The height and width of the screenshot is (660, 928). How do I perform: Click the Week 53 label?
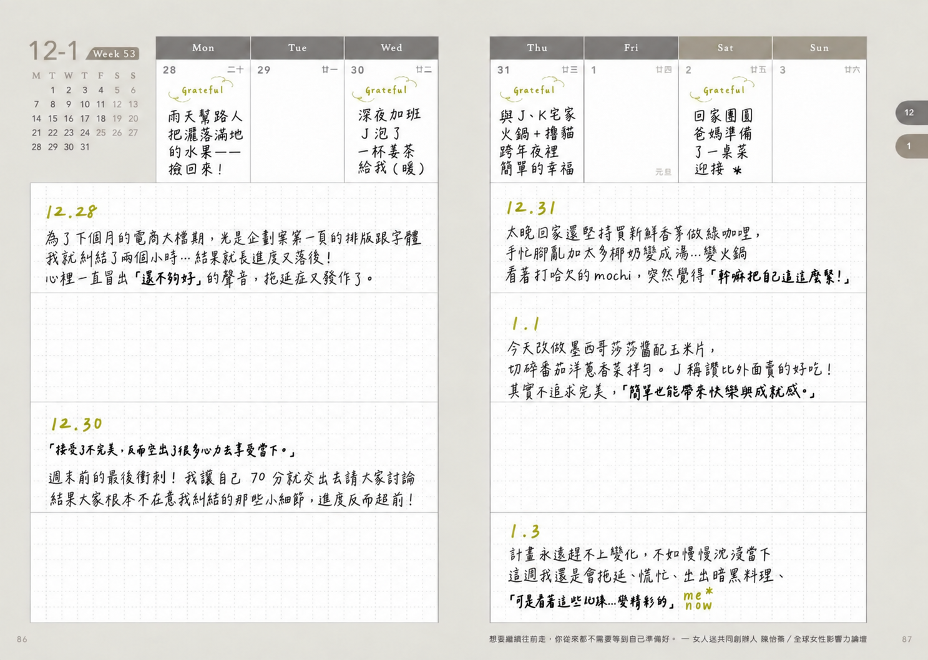[x=114, y=54]
